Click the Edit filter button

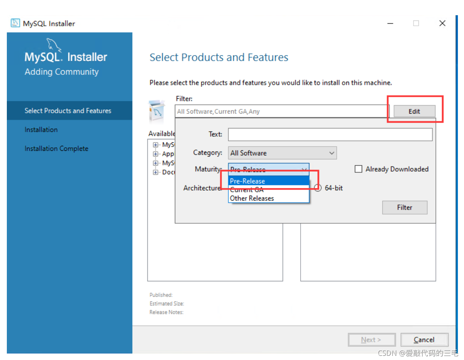coord(414,111)
